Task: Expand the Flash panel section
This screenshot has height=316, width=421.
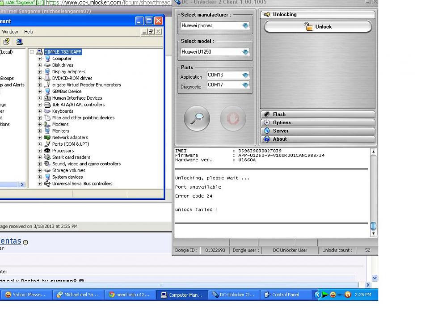Action: point(317,114)
